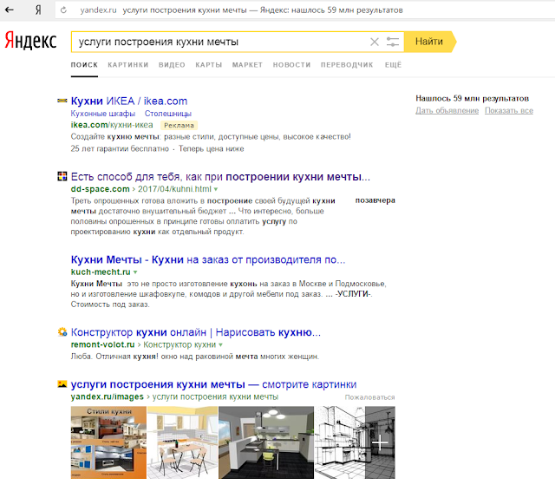555x491 pixels.
Task: Open the kitchen with folding table thumbnail
Action: pyautogui.click(x=182, y=442)
